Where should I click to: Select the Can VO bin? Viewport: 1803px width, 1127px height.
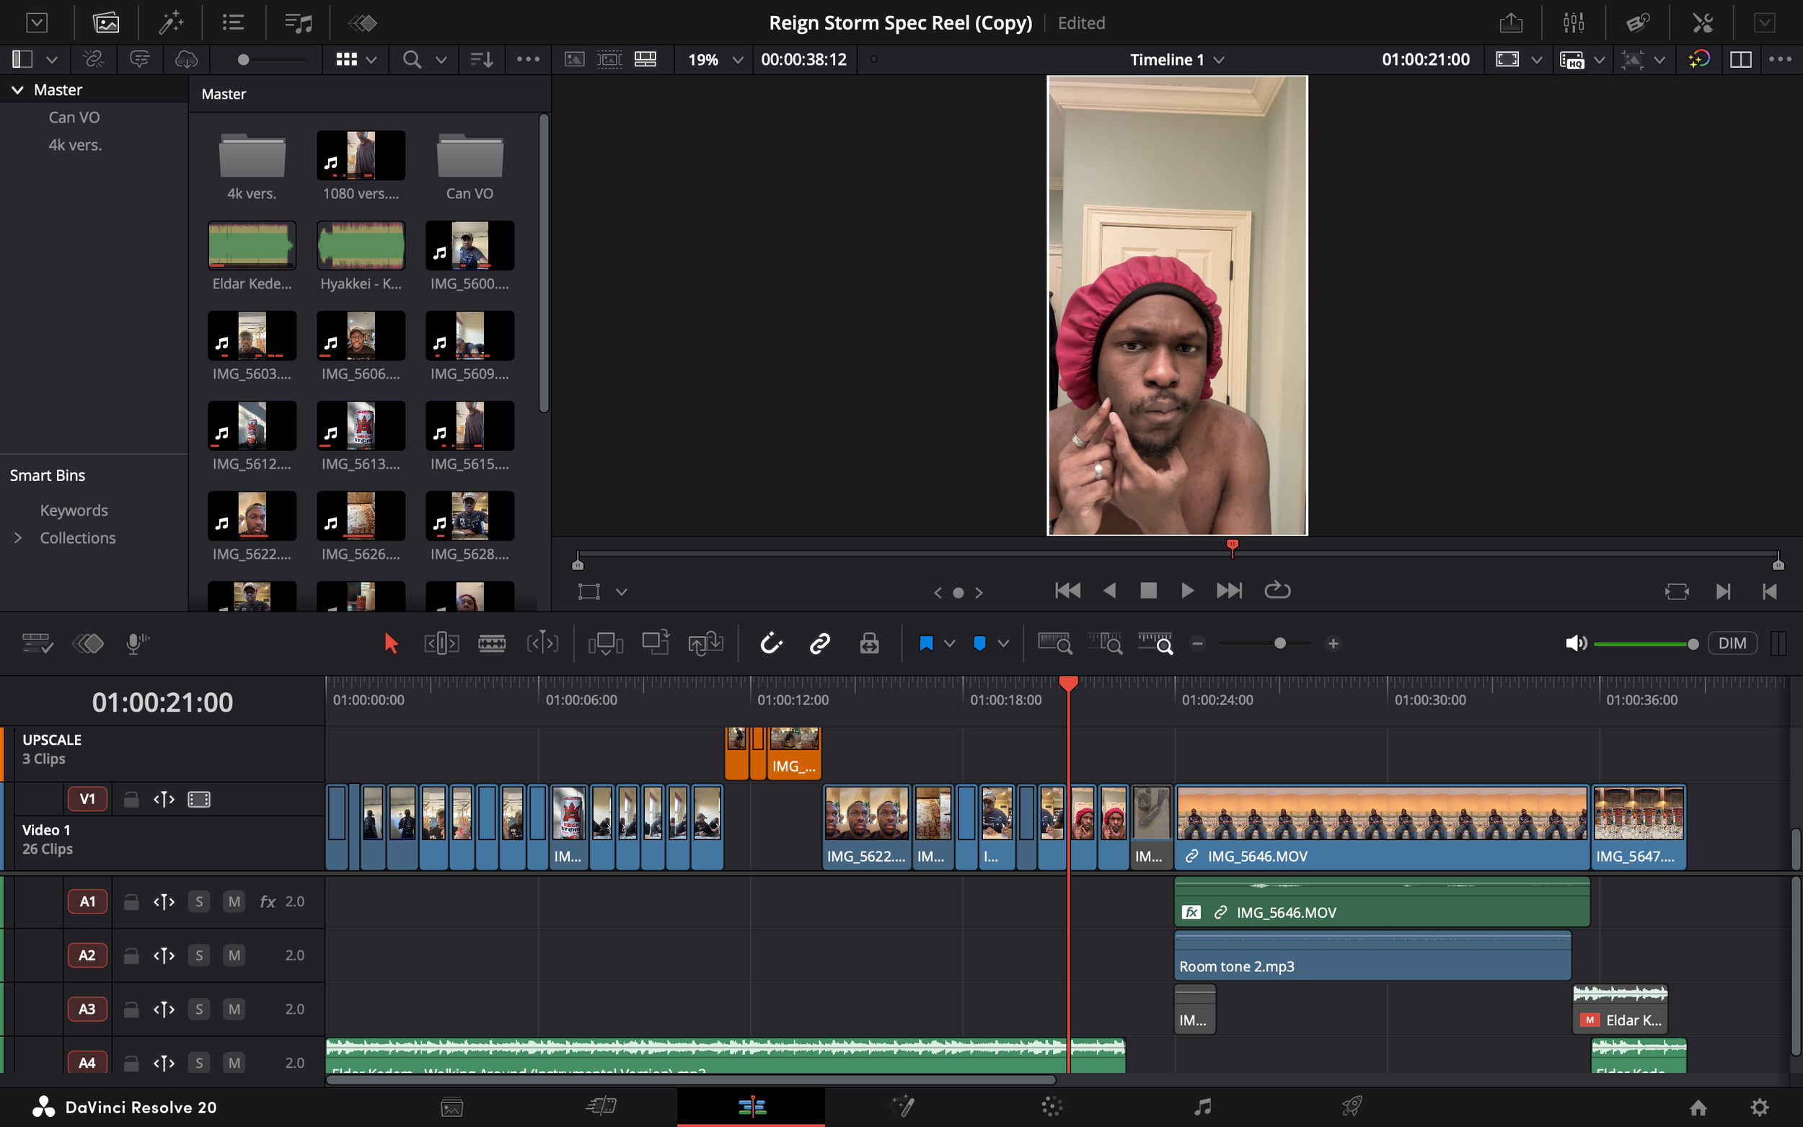point(74,117)
